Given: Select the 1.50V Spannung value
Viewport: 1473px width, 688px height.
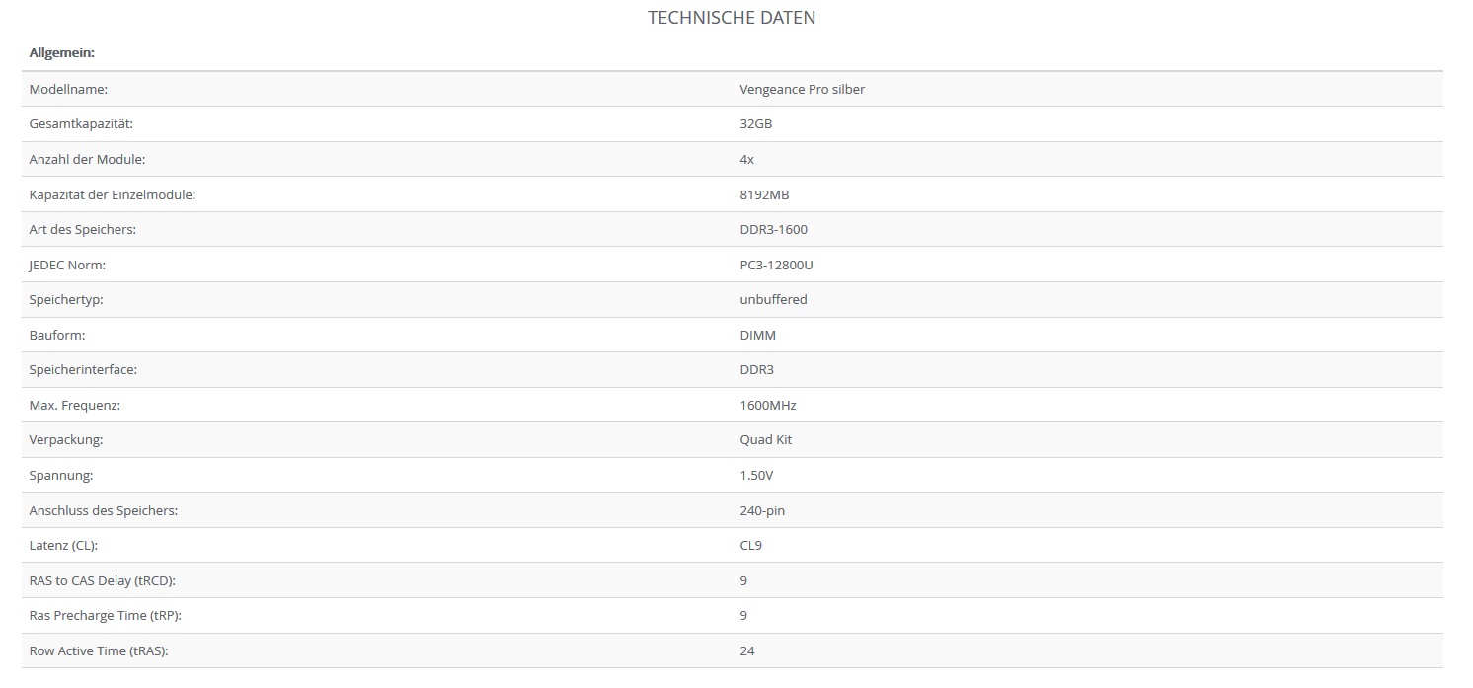Looking at the screenshot, I should point(756,475).
